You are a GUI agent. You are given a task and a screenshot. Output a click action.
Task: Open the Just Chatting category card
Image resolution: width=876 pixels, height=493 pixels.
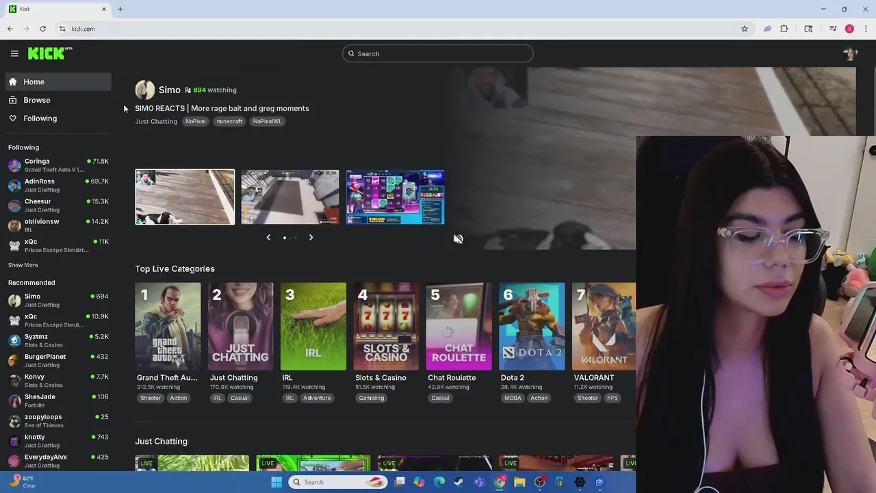click(x=240, y=327)
